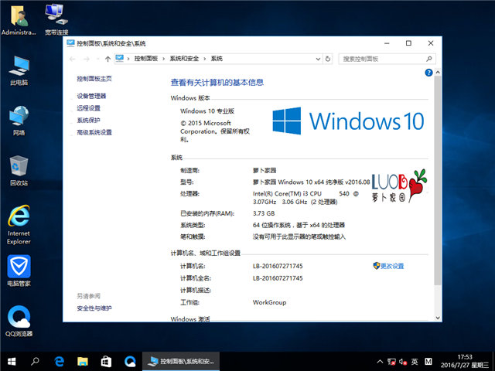The image size is (495, 371).
Task: Click 系统和安全 breadcrumb segment
Action: tap(184, 59)
